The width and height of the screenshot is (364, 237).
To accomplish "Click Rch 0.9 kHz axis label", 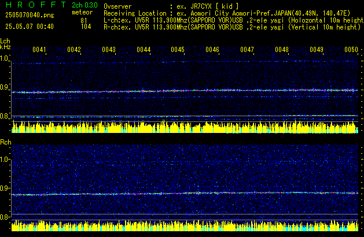I will (x=5, y=188).
